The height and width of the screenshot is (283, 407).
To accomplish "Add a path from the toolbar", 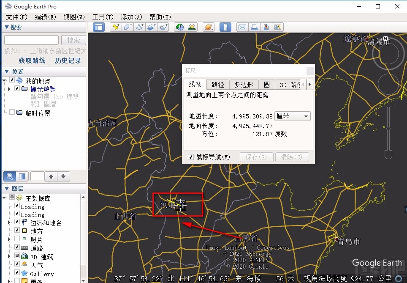I will point(140,27).
